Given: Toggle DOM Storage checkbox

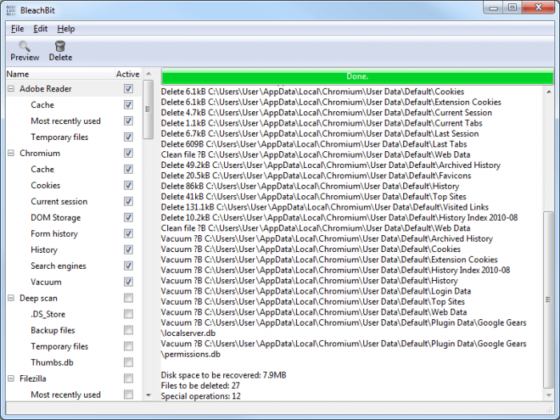Looking at the screenshot, I should (x=128, y=217).
